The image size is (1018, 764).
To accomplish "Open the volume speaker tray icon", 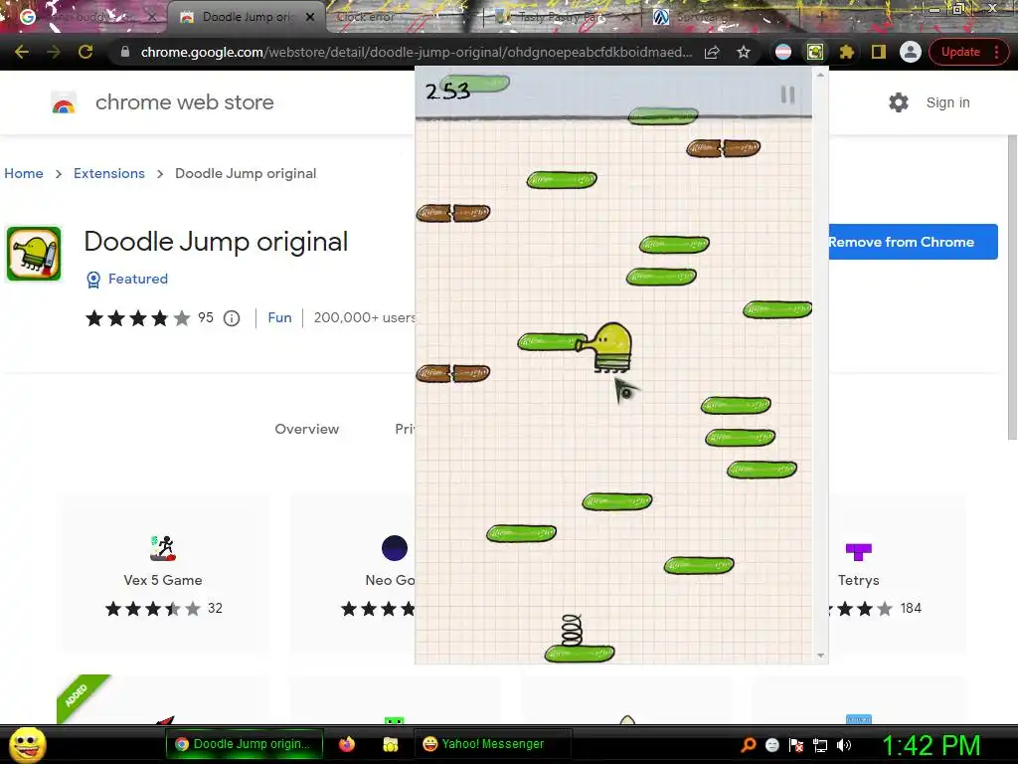I will [x=844, y=745].
